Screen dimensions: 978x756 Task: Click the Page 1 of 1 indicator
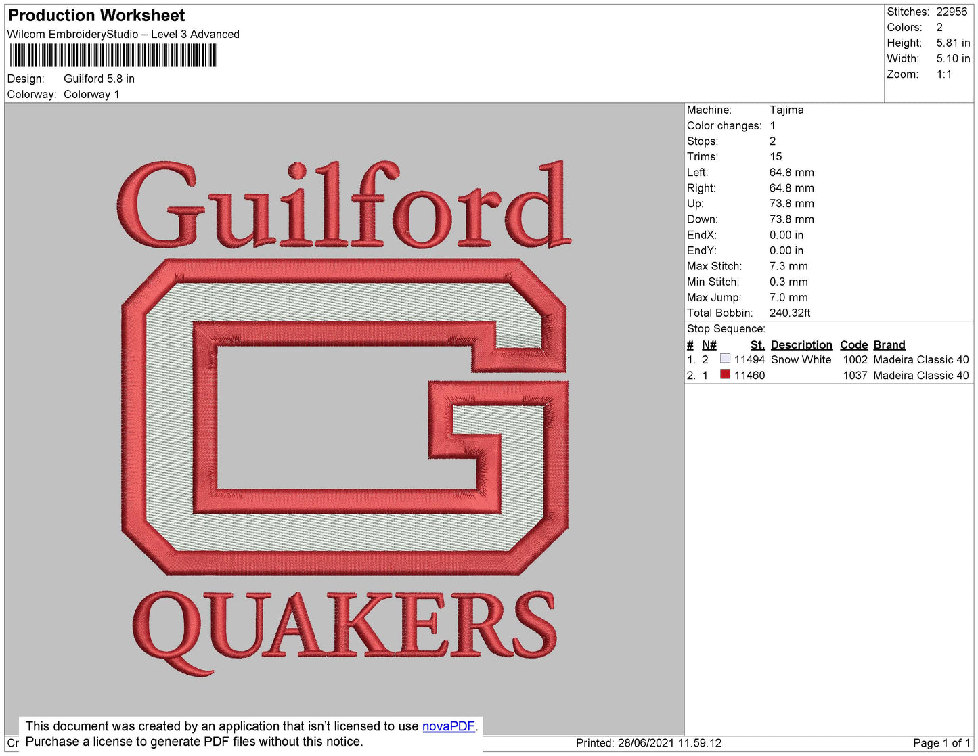[x=941, y=743]
